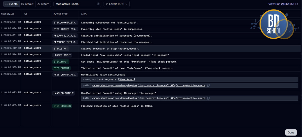This screenshot has height=137, width=302.
Task: Switch to the Events view
Action: coord(11,4)
